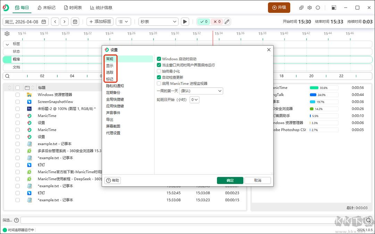
Task: Click green checkmark count badge
Action: click(204, 22)
